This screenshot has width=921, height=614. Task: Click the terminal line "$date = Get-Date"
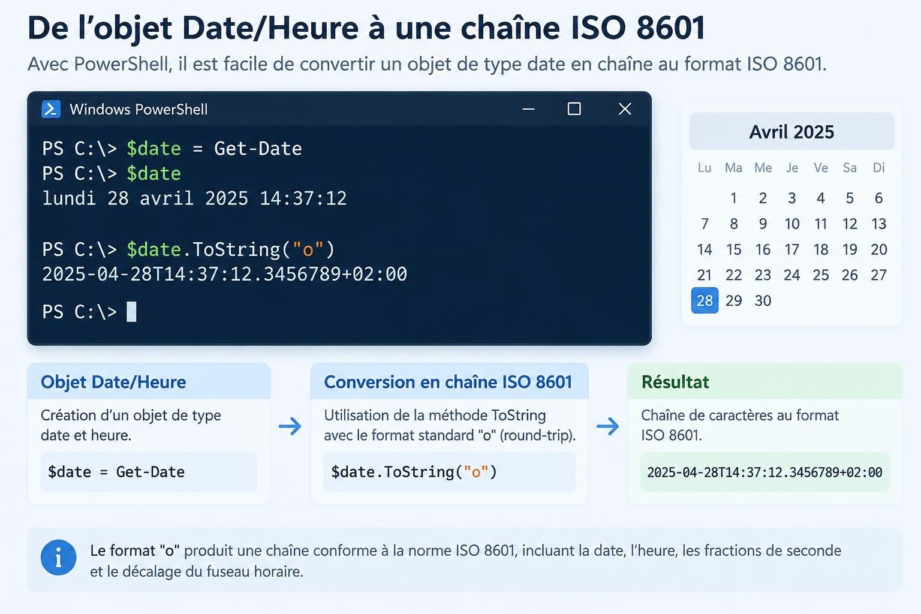pyautogui.click(x=172, y=149)
